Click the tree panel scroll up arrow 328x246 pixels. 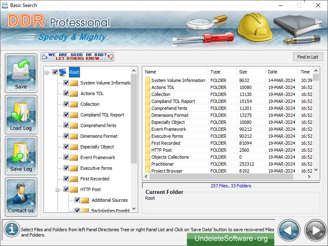134,71
